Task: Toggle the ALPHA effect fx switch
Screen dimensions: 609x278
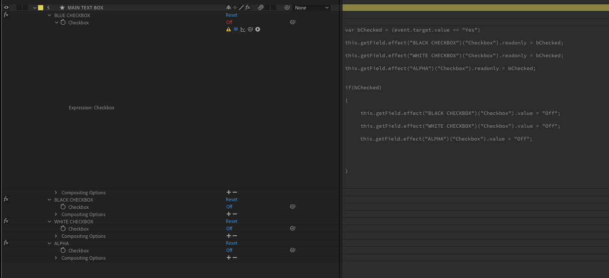Action: click(6, 243)
